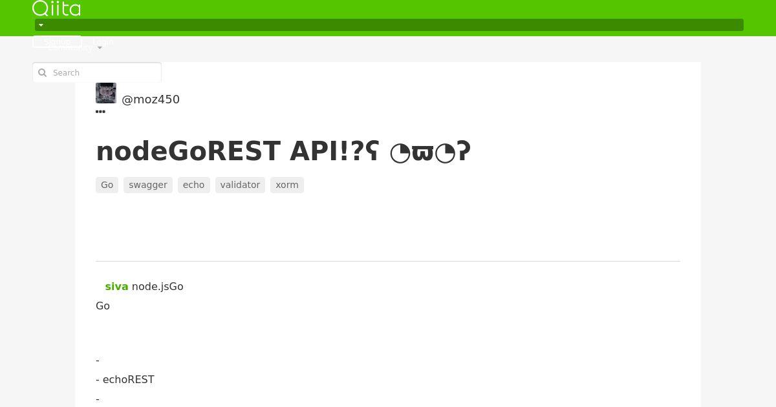Focus the Search input field
776x407 pixels.
[x=97, y=72]
